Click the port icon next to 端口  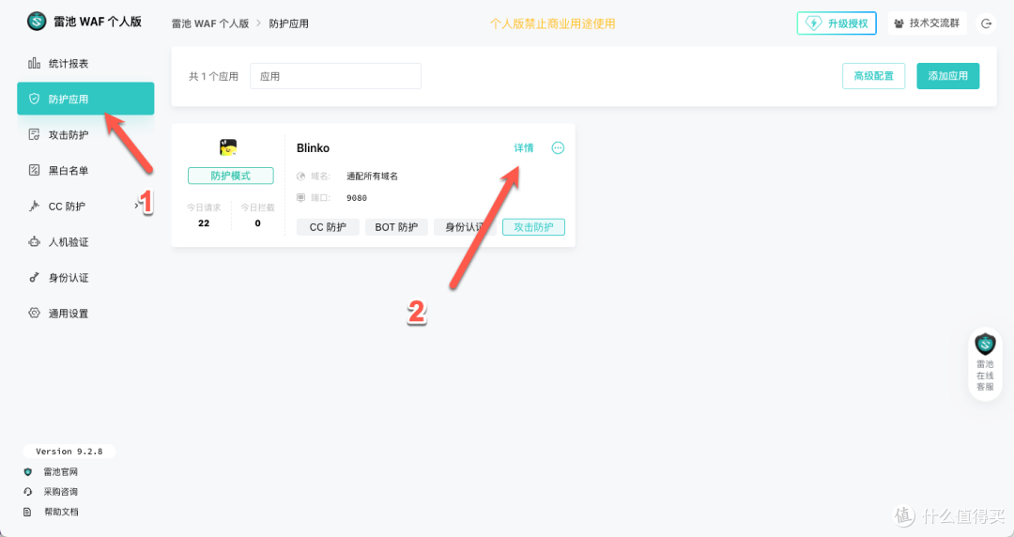(300, 197)
